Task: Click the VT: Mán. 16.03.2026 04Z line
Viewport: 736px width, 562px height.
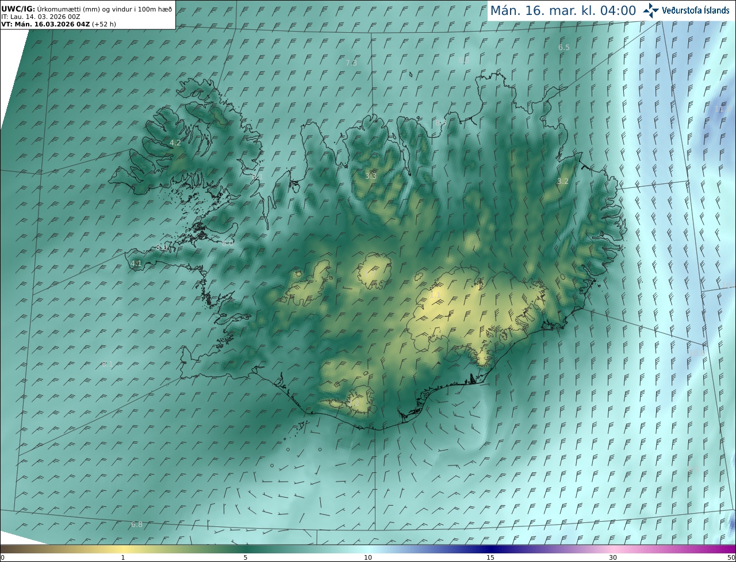Action: pyautogui.click(x=59, y=24)
